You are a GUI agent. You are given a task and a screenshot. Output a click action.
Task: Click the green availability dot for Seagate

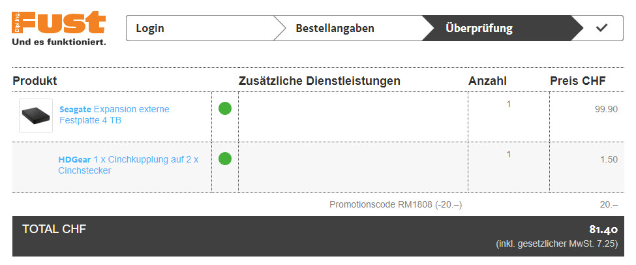pyautogui.click(x=225, y=108)
